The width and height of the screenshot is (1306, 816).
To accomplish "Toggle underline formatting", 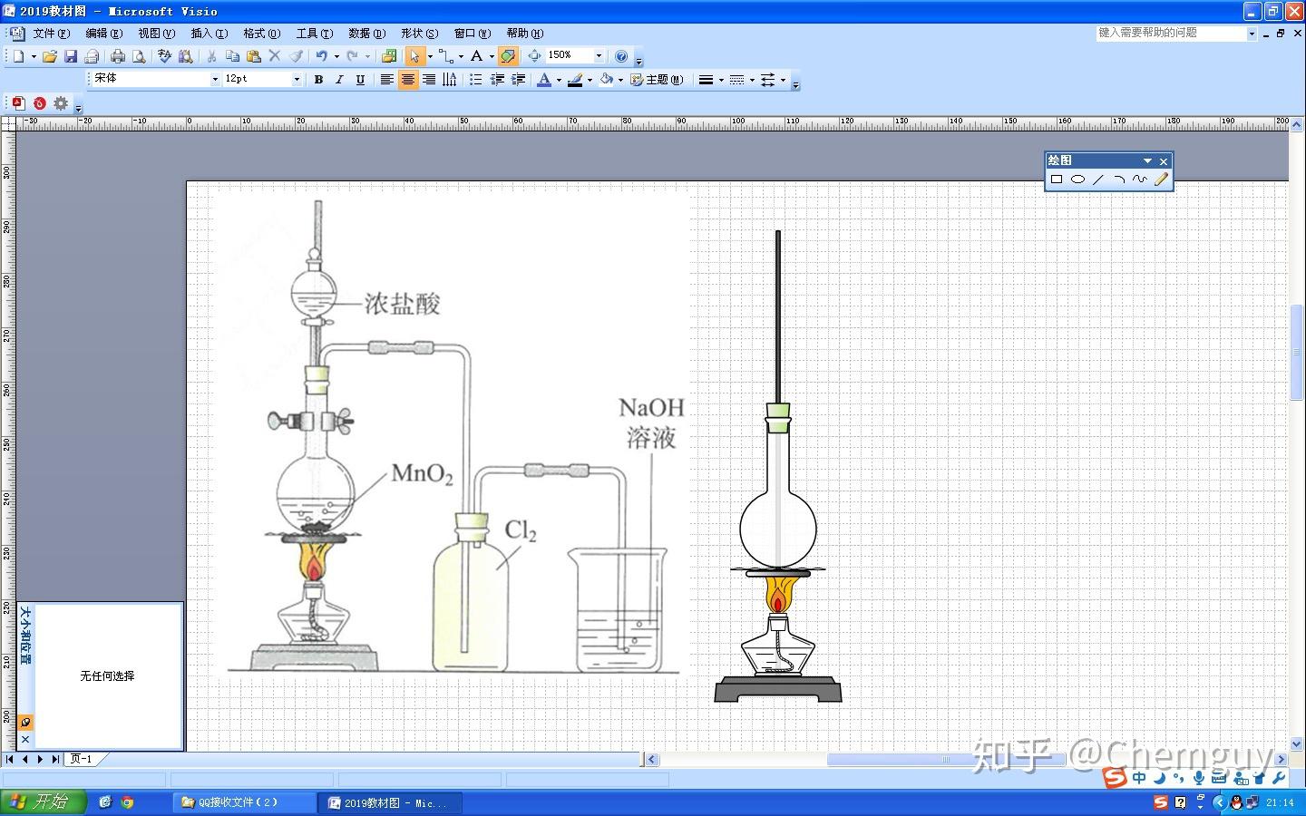I will 360,79.
